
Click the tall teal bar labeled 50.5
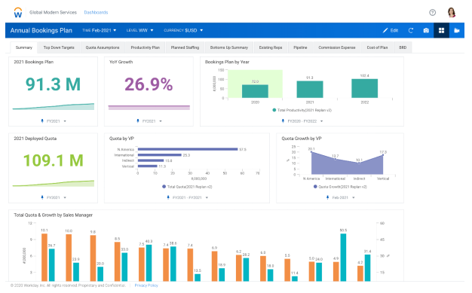tap(343, 258)
